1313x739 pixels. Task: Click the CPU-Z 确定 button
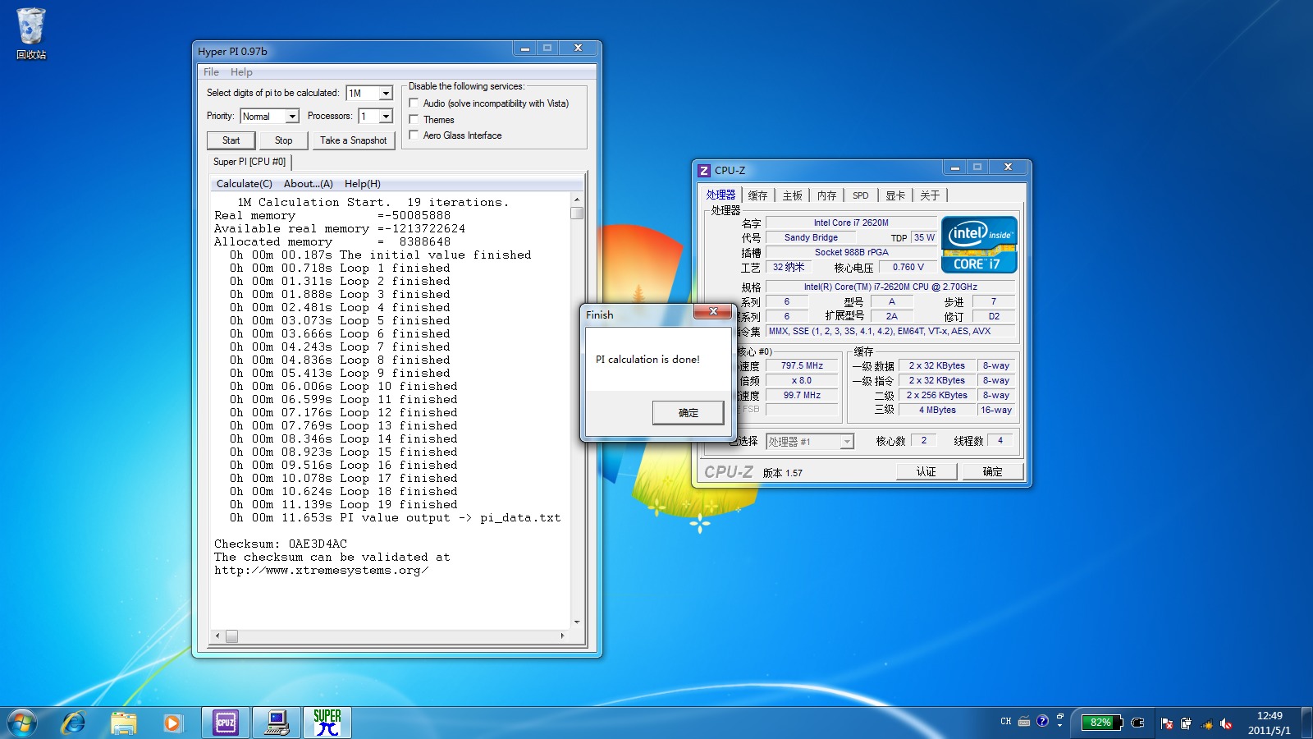pos(993,471)
